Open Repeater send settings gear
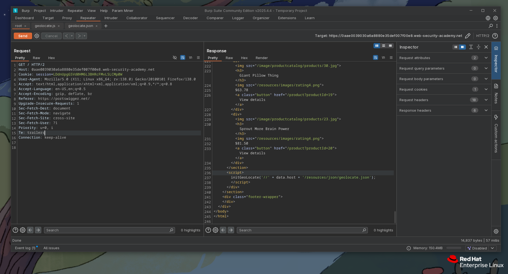This screenshot has width=508, height=274. [x=37, y=36]
